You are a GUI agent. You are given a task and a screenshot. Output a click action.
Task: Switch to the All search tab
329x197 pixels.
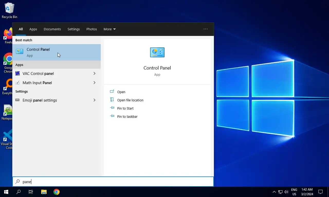(21, 29)
